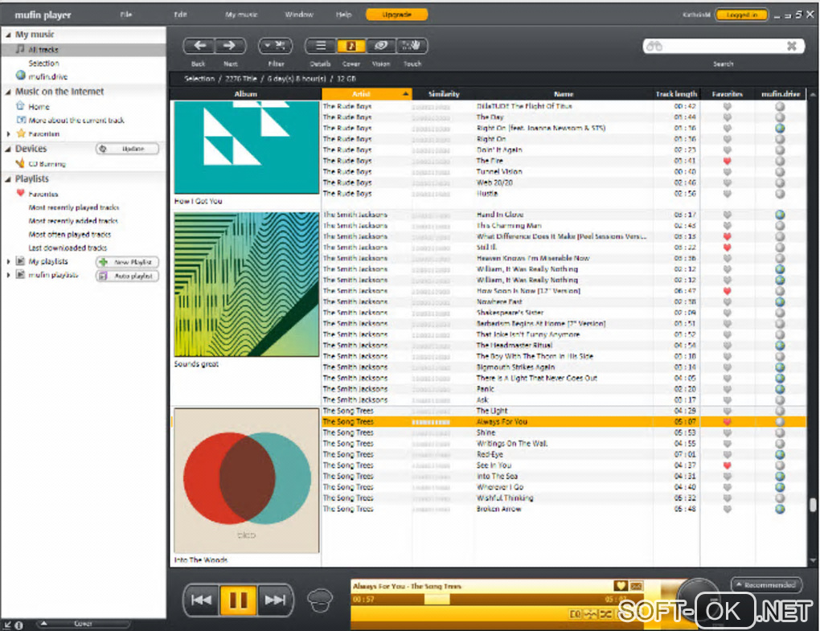Open the File menu
820x631 pixels.
point(126,14)
